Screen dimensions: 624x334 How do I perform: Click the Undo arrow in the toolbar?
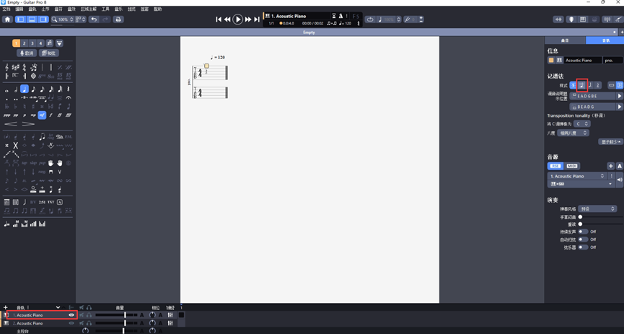coord(94,19)
